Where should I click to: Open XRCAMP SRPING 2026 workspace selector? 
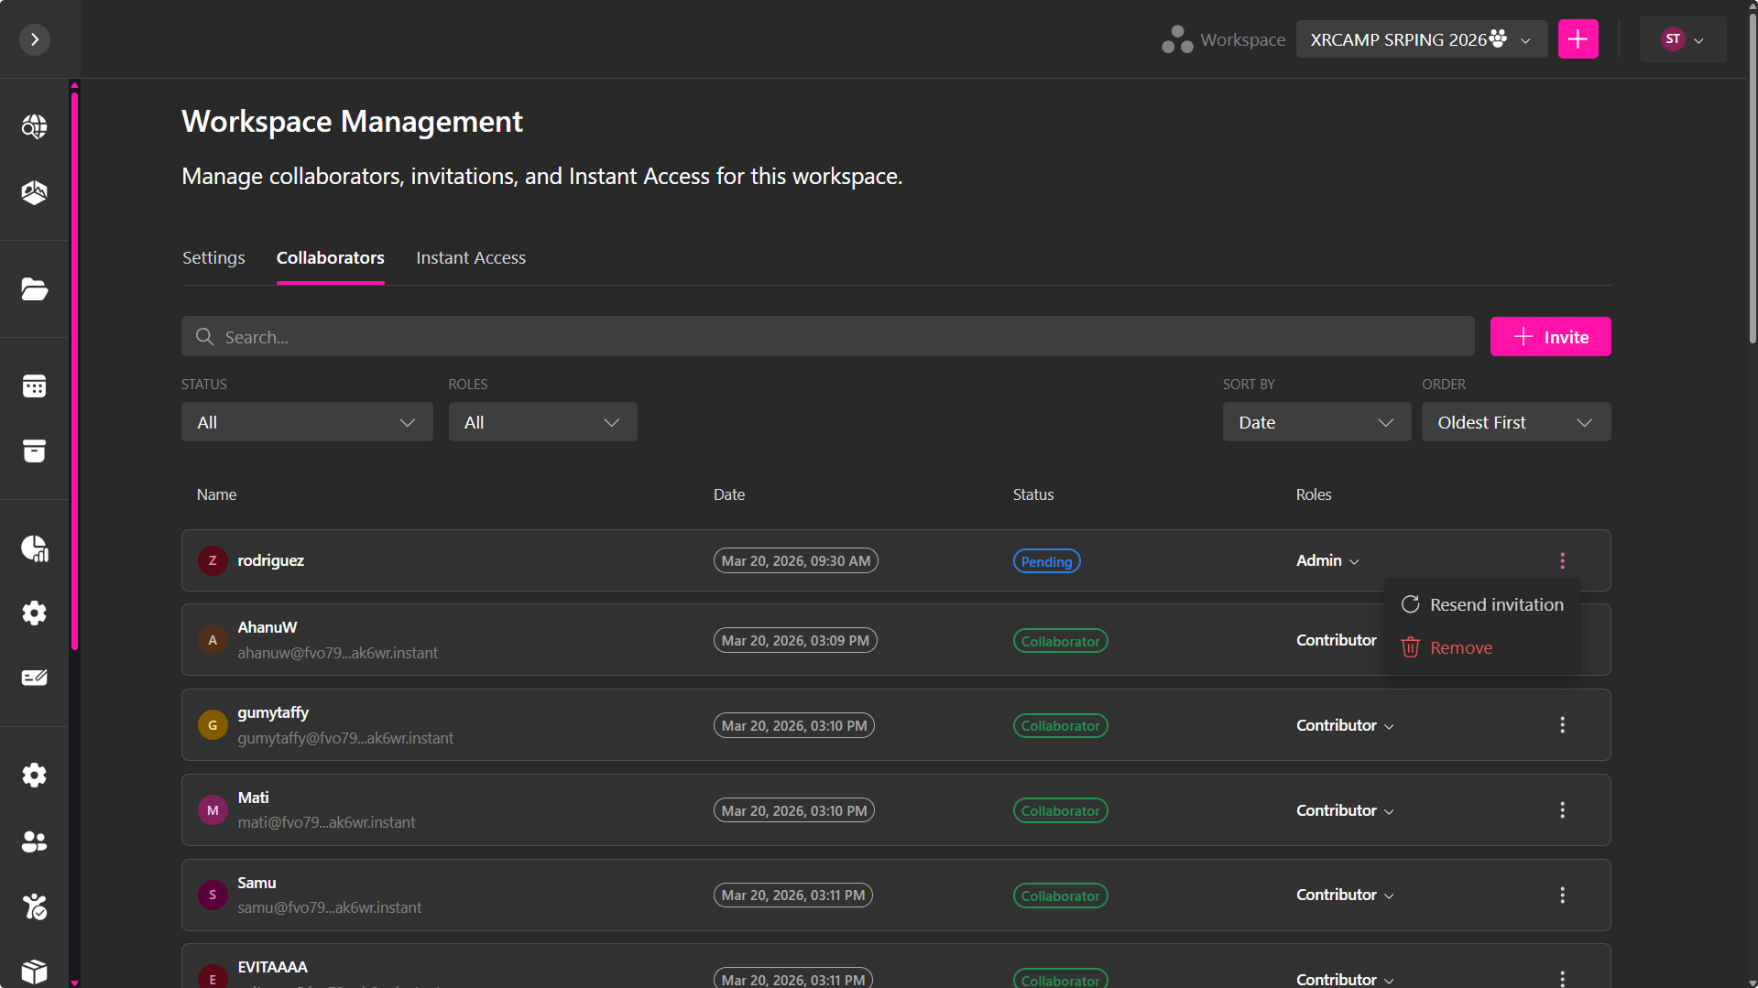click(1420, 39)
